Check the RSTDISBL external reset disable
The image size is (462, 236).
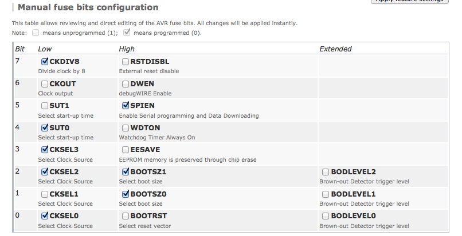(x=126, y=62)
